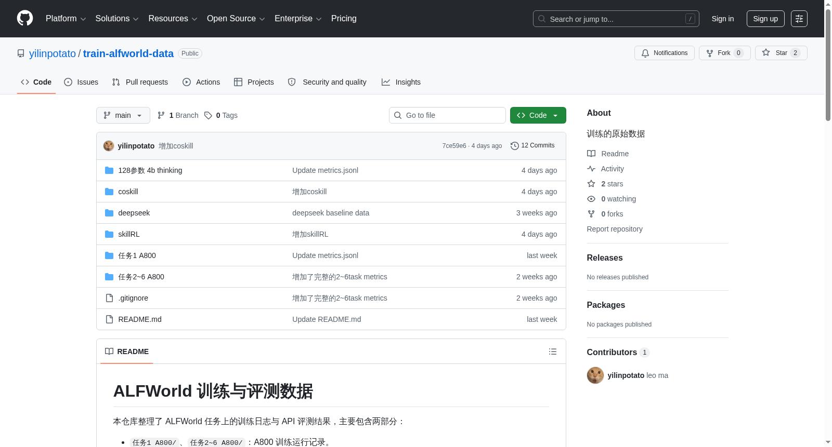Image resolution: width=832 pixels, height=447 pixels.
Task: Open README outline list icon
Action: tap(553, 351)
